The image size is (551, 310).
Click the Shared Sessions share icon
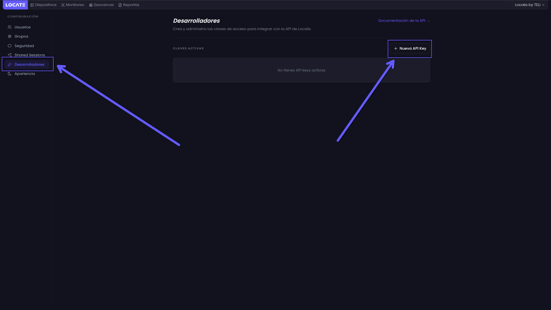9,55
